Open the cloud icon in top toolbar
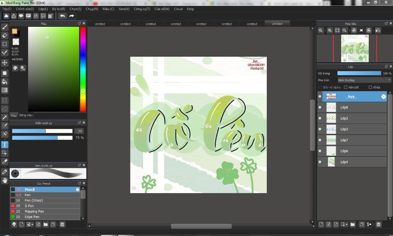The height and width of the screenshot is (236, 393). (6, 16)
